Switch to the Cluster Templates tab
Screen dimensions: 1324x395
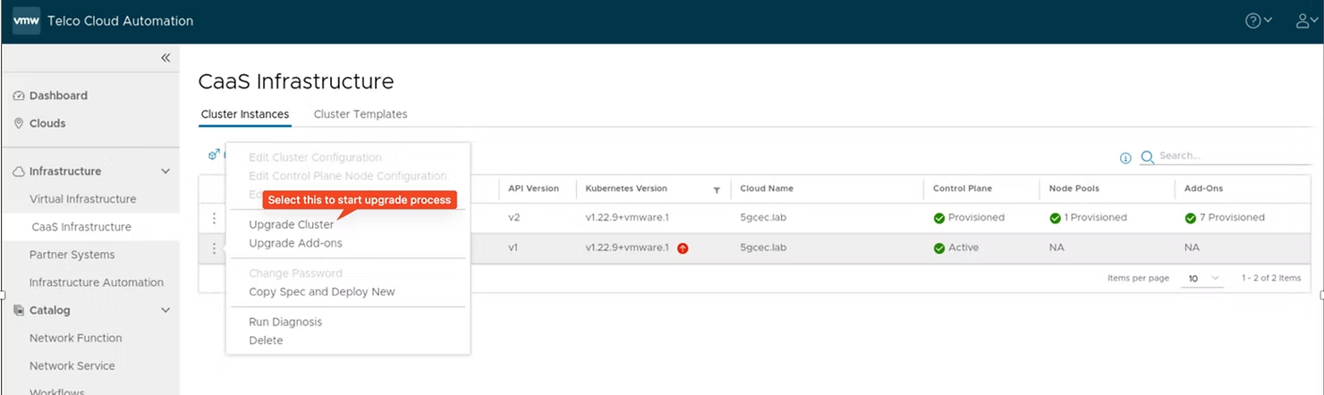coord(361,114)
